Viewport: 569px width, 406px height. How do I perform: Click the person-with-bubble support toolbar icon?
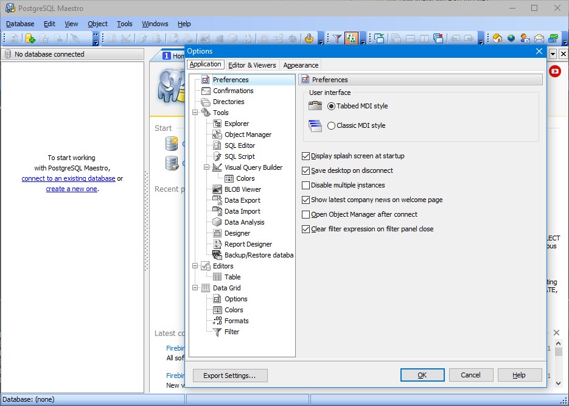click(525, 38)
